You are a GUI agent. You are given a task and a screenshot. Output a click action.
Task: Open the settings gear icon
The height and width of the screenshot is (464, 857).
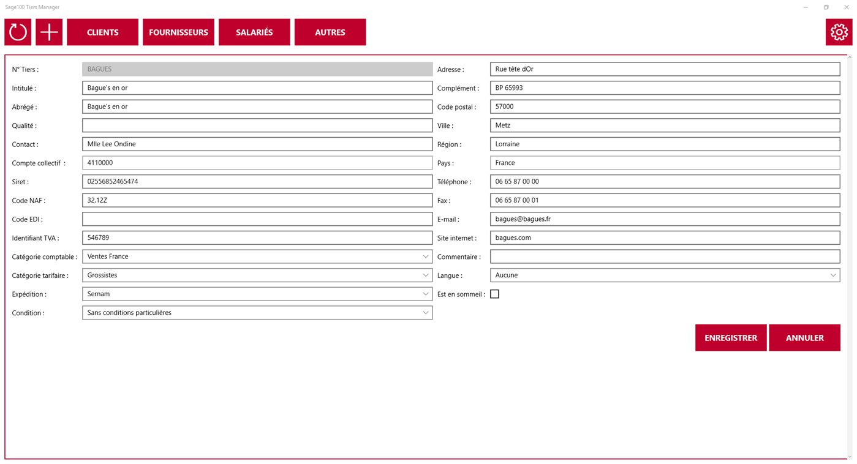pos(838,32)
